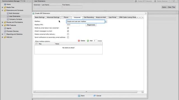Screen dimensions: 179x100
Task: Click the Create SIP Extension dialog title icon
Action: tap(33, 13)
